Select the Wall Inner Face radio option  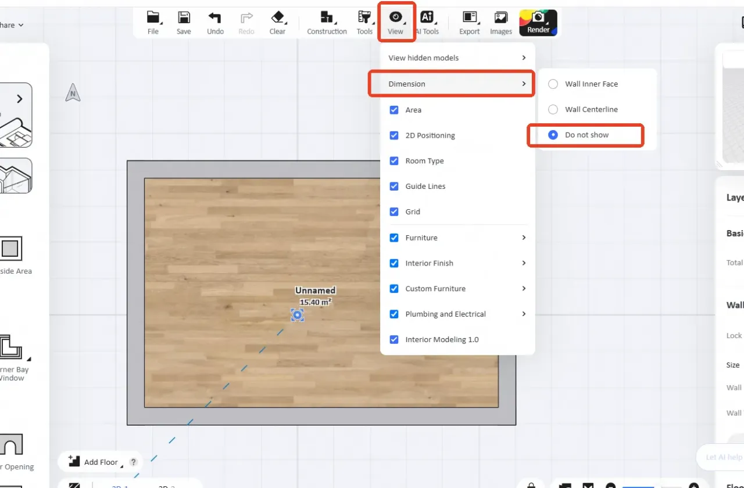click(553, 84)
